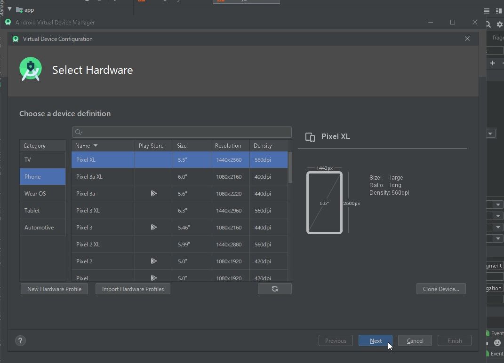The image size is (504, 363).
Task: Click New Hardware Profile
Action: tap(54, 289)
